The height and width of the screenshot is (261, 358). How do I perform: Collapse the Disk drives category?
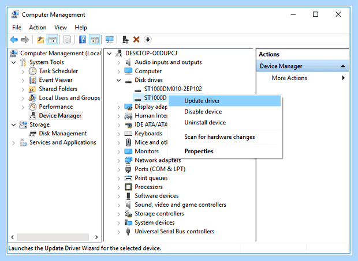tap(119, 80)
